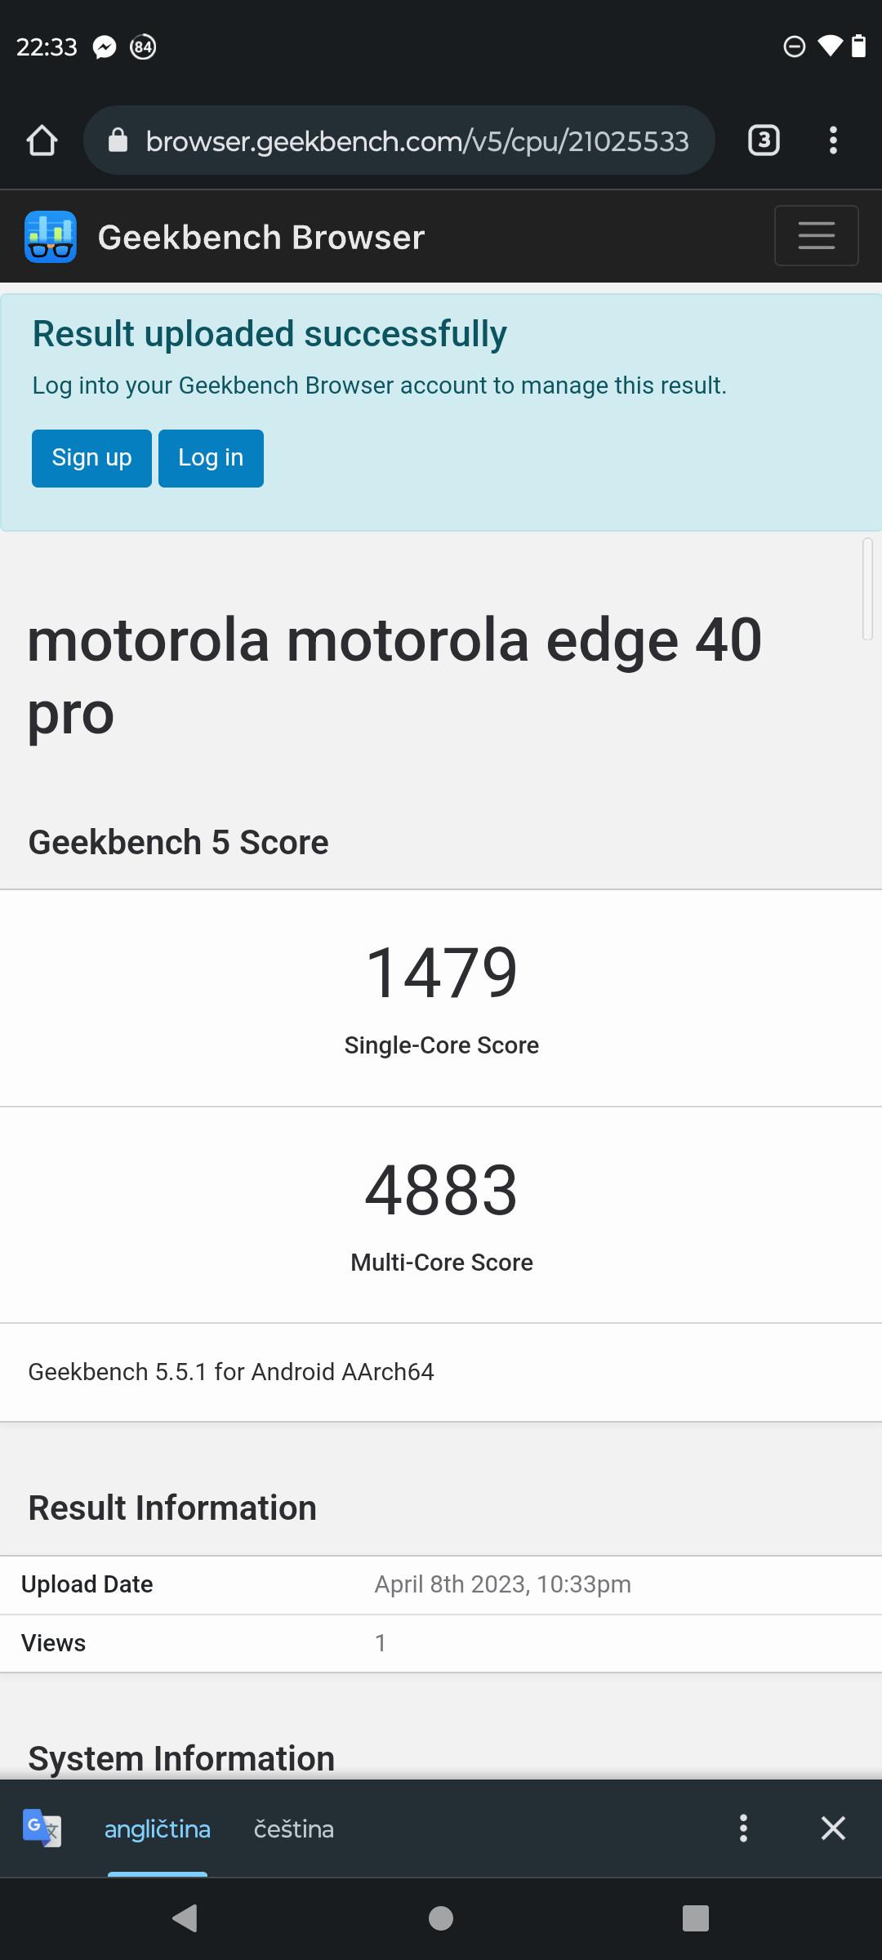The width and height of the screenshot is (882, 1960).
Task: Tap the Messenger notification icon in status bar
Action: 105,47
